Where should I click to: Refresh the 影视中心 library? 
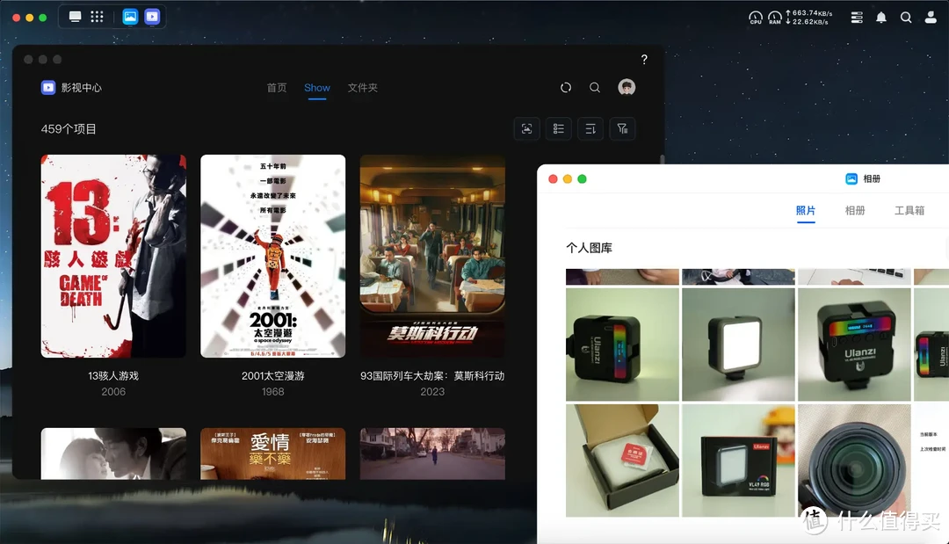566,88
